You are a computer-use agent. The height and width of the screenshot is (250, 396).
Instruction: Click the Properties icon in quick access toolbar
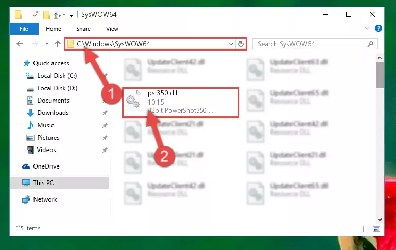(x=35, y=15)
